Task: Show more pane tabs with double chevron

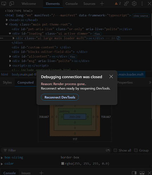Action: click(x=150, y=83)
